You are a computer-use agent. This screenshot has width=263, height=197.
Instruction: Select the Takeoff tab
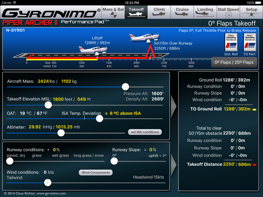(136, 12)
